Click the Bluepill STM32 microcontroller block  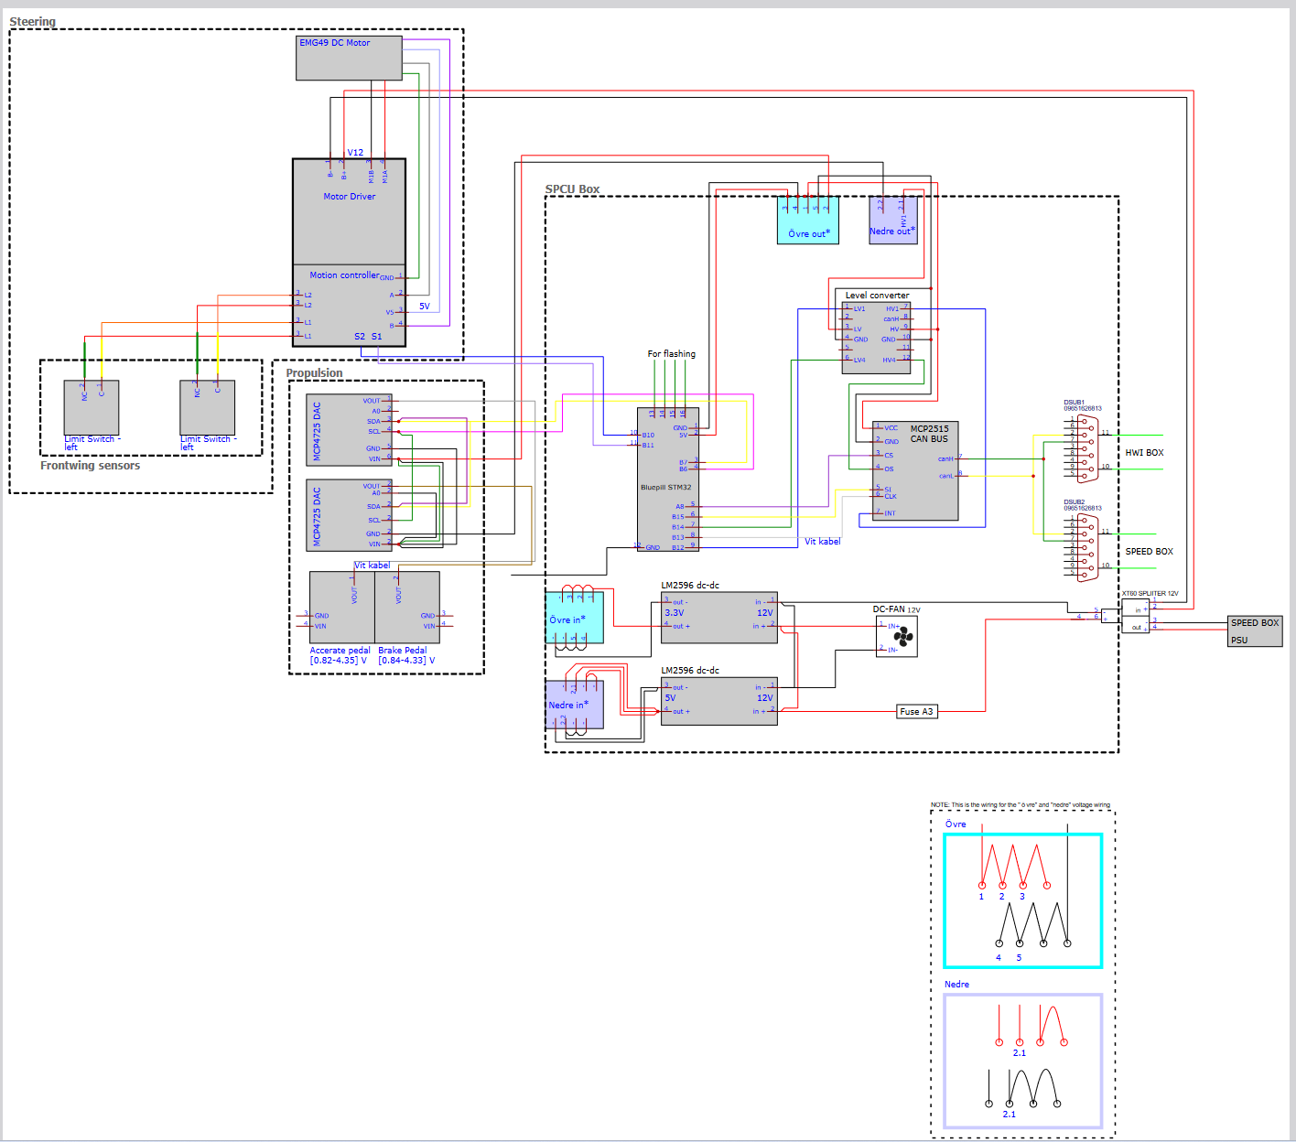click(x=668, y=479)
